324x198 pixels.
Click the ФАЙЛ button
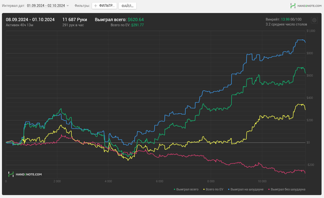click(x=127, y=6)
